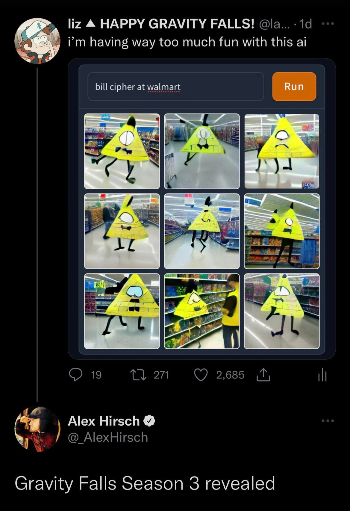The width and height of the screenshot is (350, 511).
Task: Click the orange Run button
Action: point(294,86)
